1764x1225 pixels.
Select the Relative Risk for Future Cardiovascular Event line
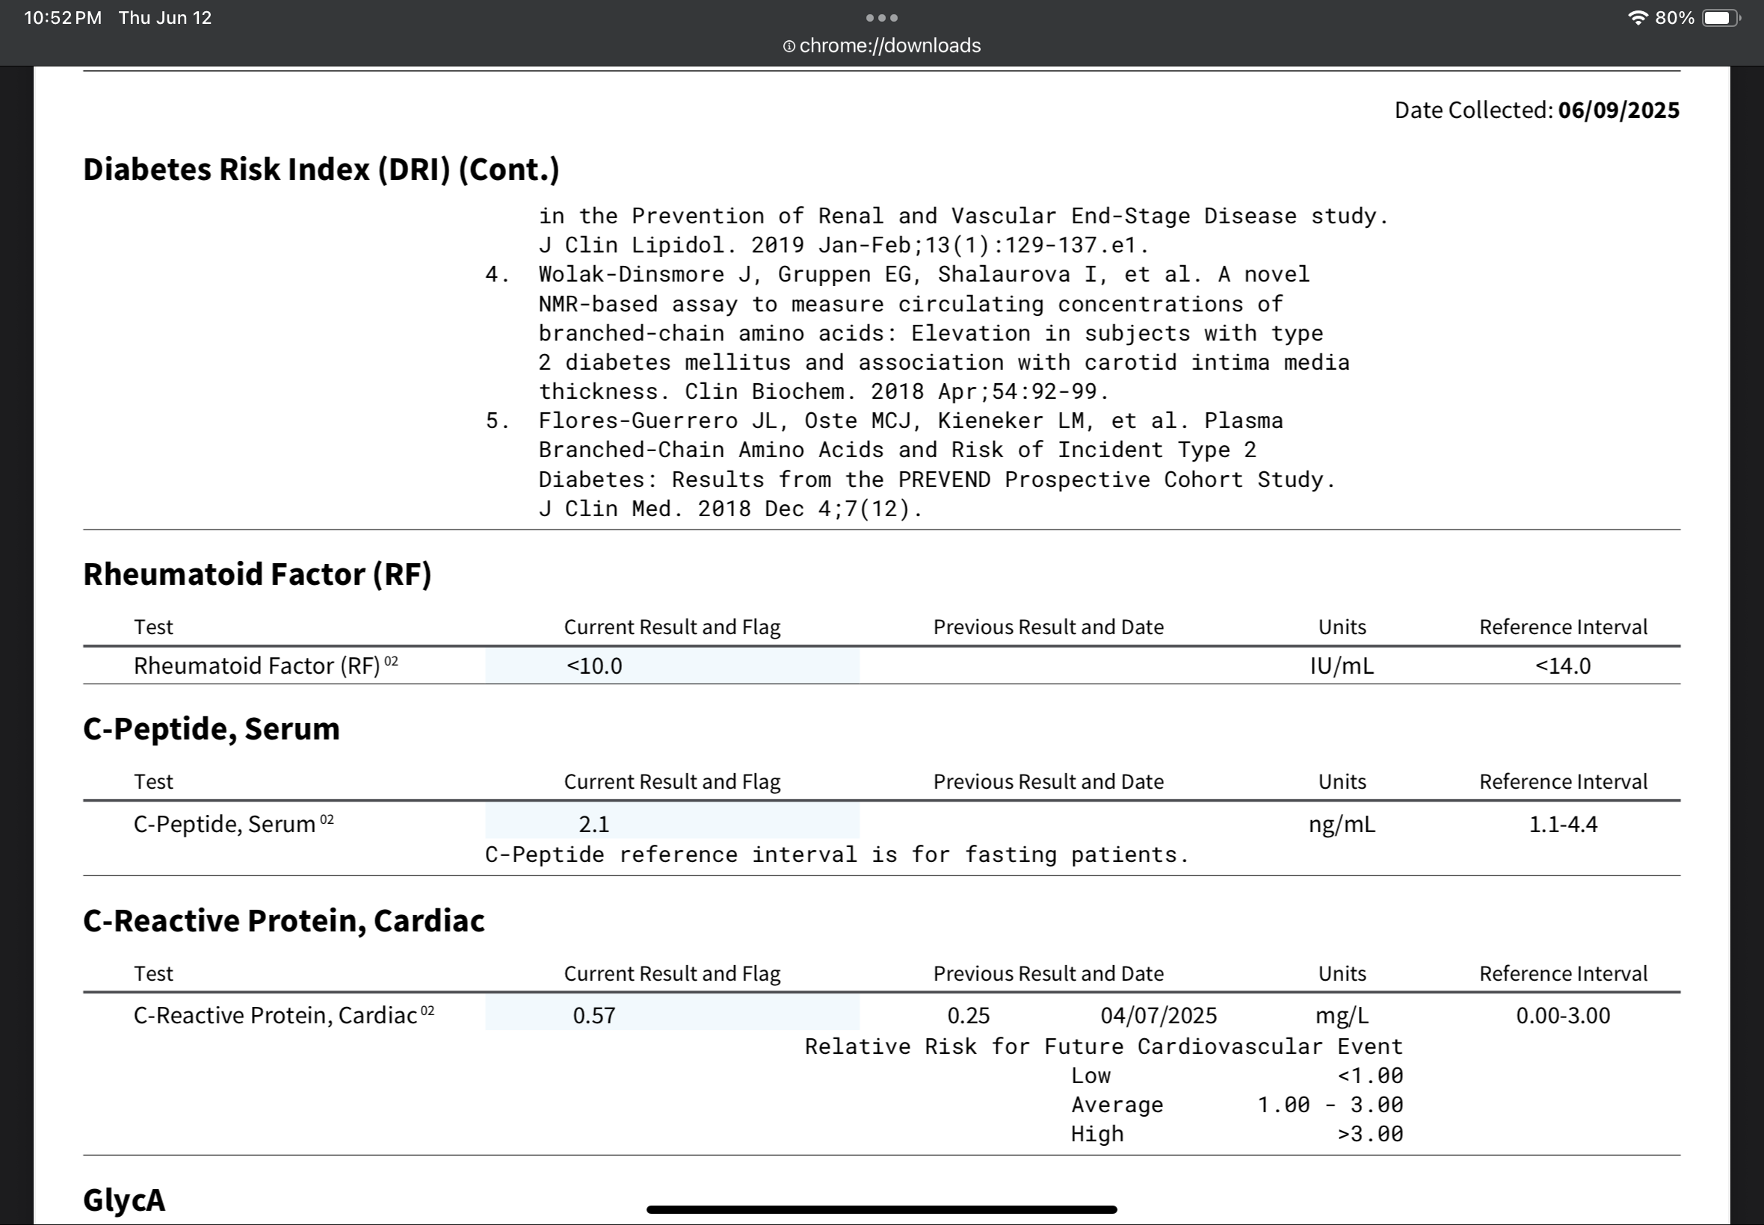click(1103, 1046)
